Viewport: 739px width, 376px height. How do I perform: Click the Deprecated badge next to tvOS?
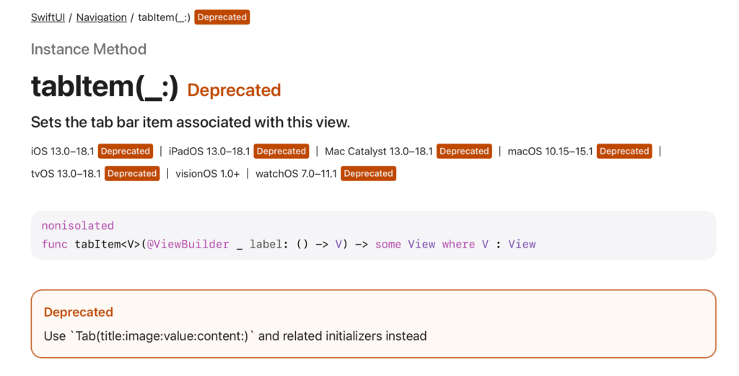132,173
